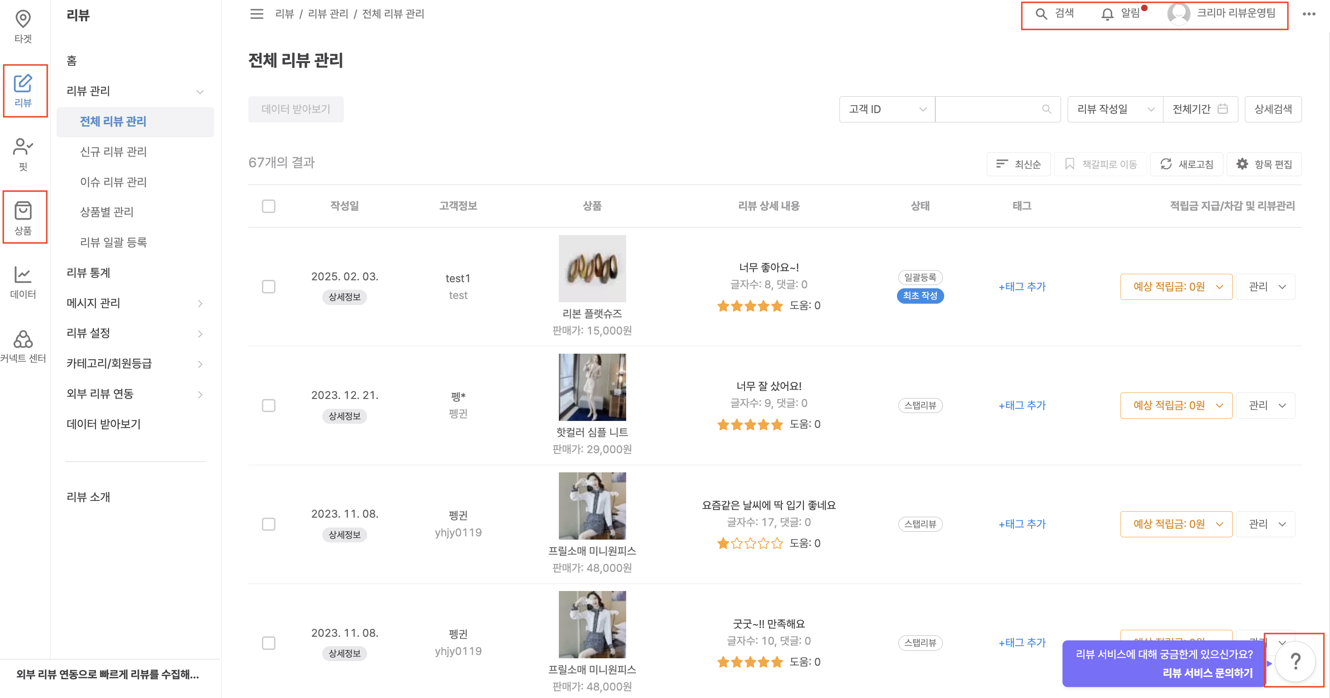The width and height of the screenshot is (1330, 698).
Task: Click the 상세검색 button
Action: point(1272,109)
